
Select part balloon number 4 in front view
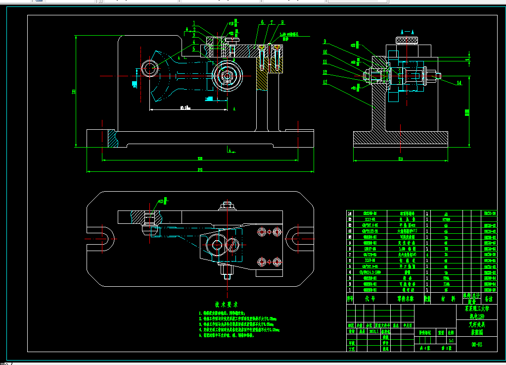tap(194, 42)
